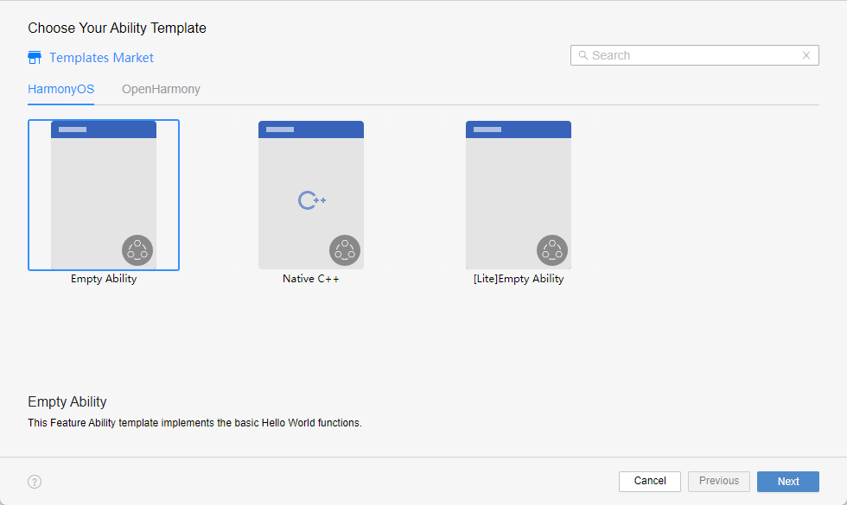Open the help question mark icon
The width and height of the screenshot is (847, 505).
tap(35, 482)
